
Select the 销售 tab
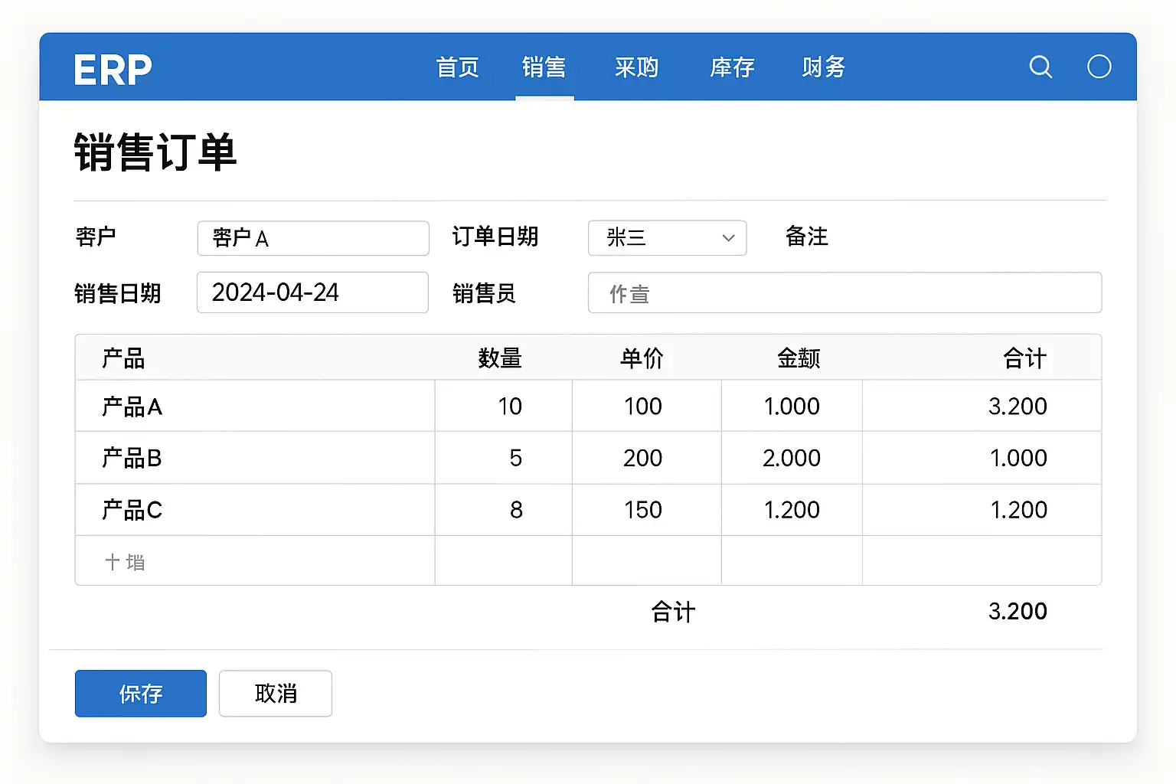tap(544, 68)
